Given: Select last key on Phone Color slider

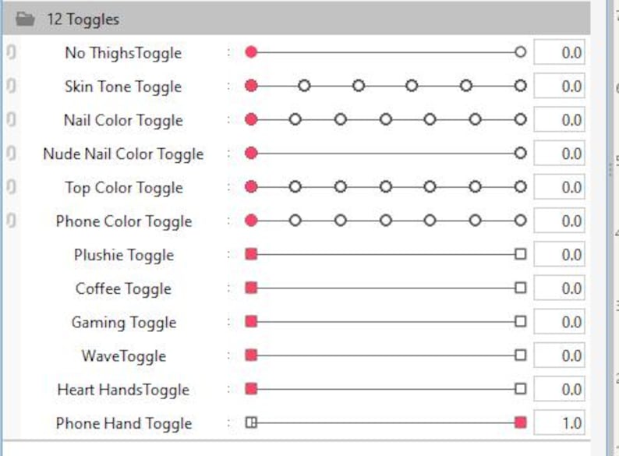Looking at the screenshot, I should pyautogui.click(x=521, y=221).
